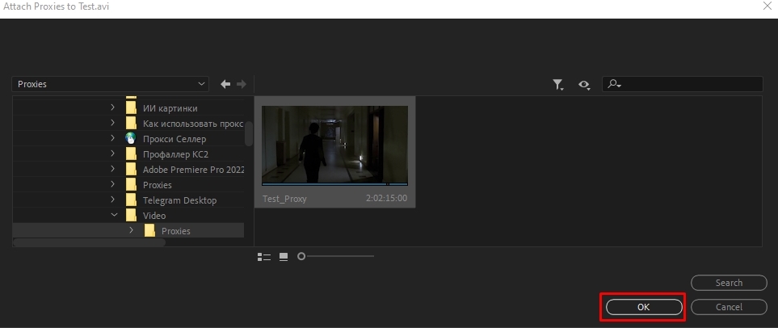This screenshot has width=778, height=328.
Task: Click the forward navigation arrow
Action: click(242, 84)
